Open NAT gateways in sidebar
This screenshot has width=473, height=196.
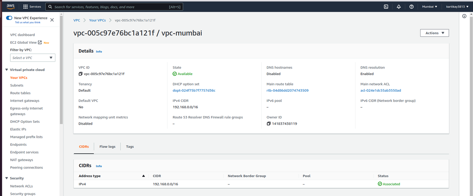(x=21, y=160)
